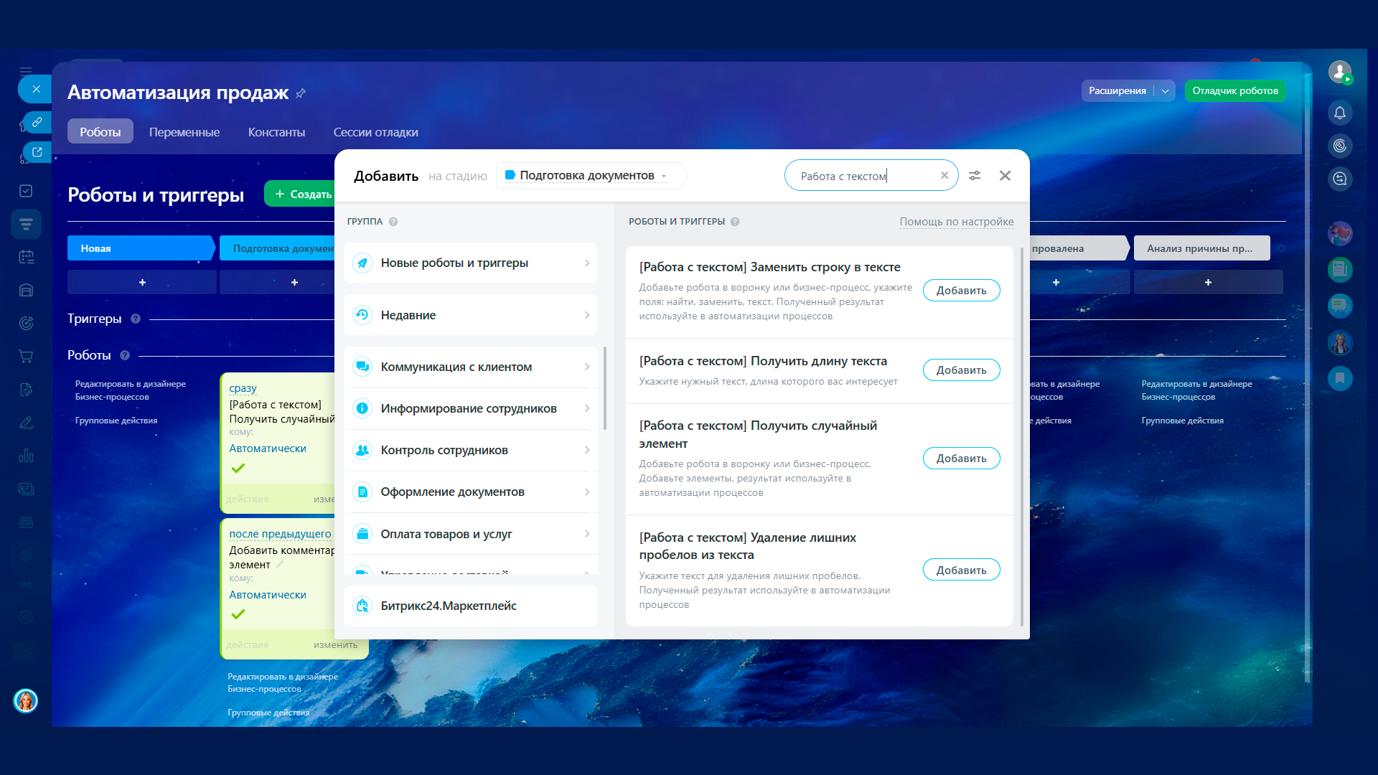Open the calendar icon in left sidebar
This screenshot has width=1378, height=775.
(x=27, y=257)
